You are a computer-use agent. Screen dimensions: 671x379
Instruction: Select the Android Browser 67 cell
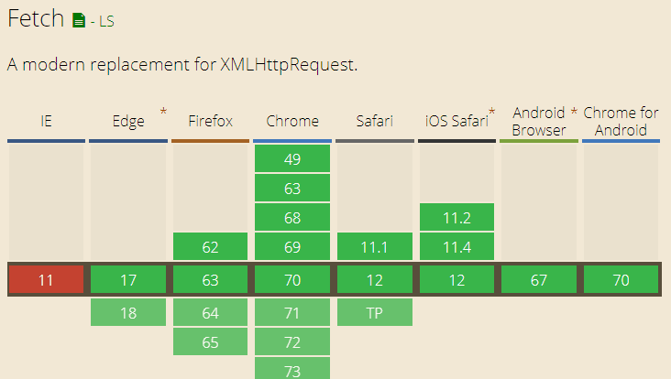539,280
